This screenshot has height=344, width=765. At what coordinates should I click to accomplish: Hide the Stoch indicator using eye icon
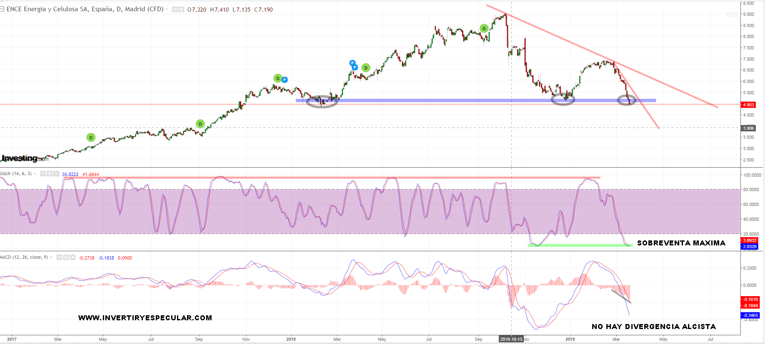(x=43, y=174)
